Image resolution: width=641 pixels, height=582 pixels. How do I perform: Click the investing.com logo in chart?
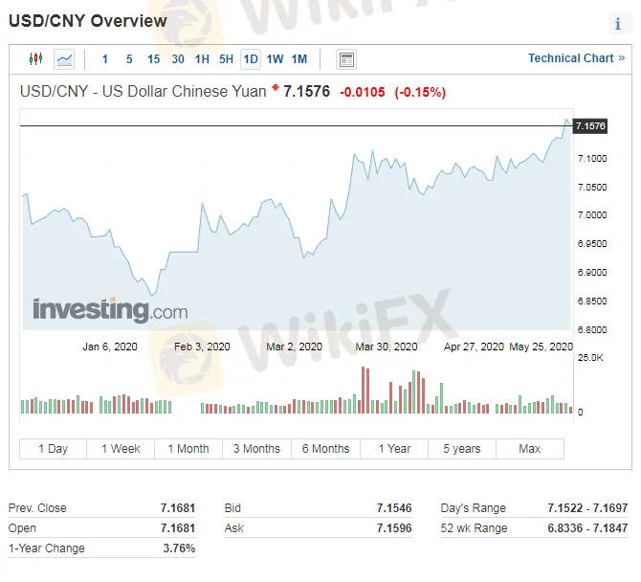click(x=110, y=310)
